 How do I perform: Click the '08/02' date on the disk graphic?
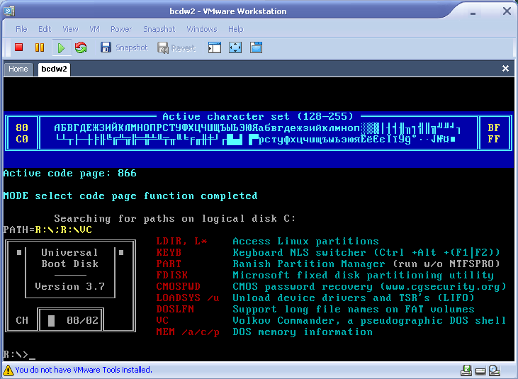(83, 321)
